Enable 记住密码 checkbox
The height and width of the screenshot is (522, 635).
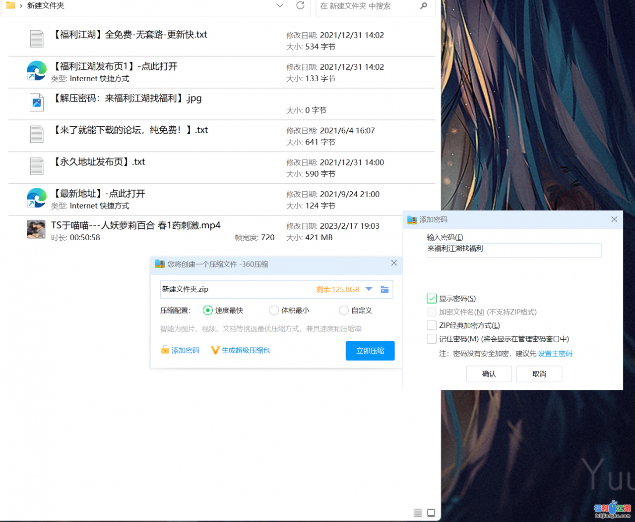(432, 339)
